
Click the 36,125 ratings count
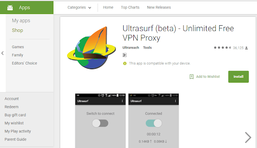238,48
